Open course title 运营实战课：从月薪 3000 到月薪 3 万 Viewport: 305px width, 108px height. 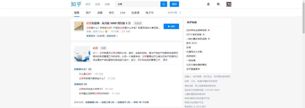point(108,23)
